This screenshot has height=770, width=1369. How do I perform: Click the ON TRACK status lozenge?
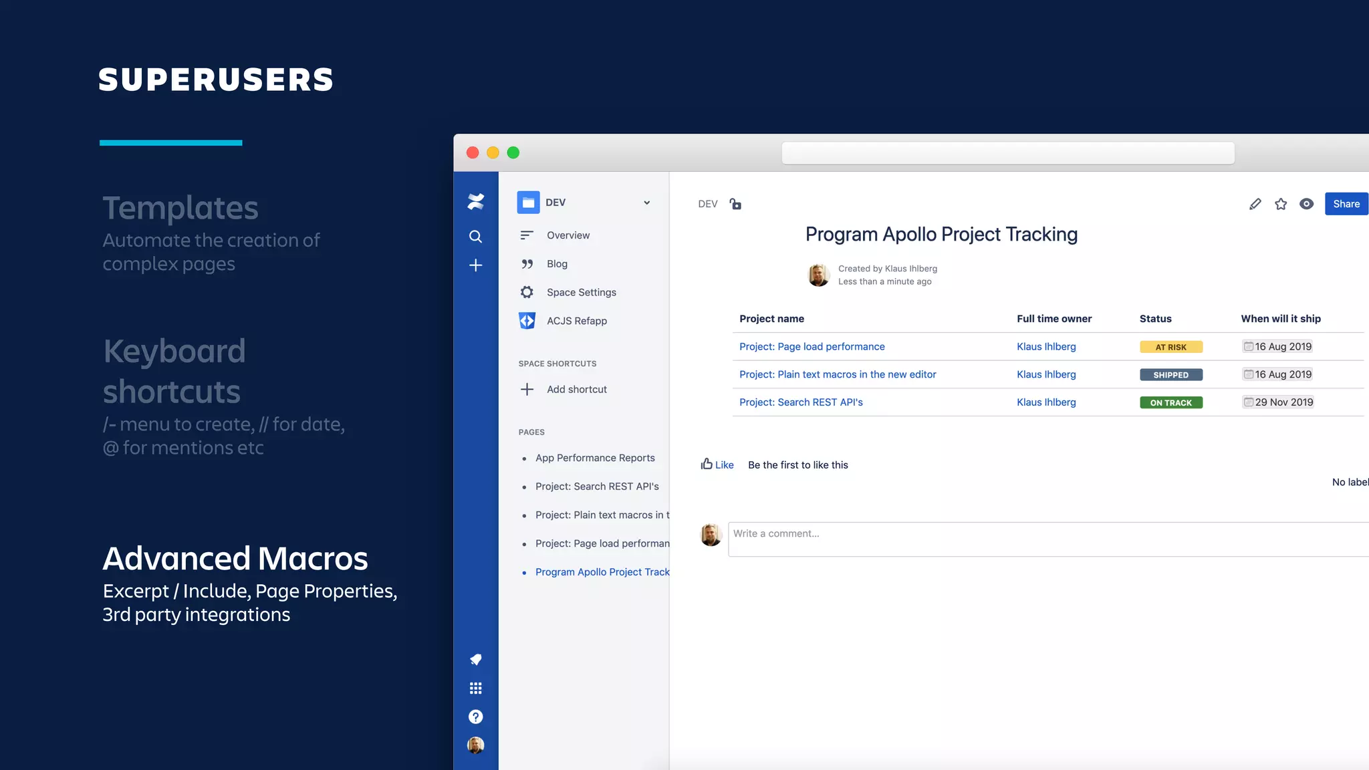(x=1170, y=402)
